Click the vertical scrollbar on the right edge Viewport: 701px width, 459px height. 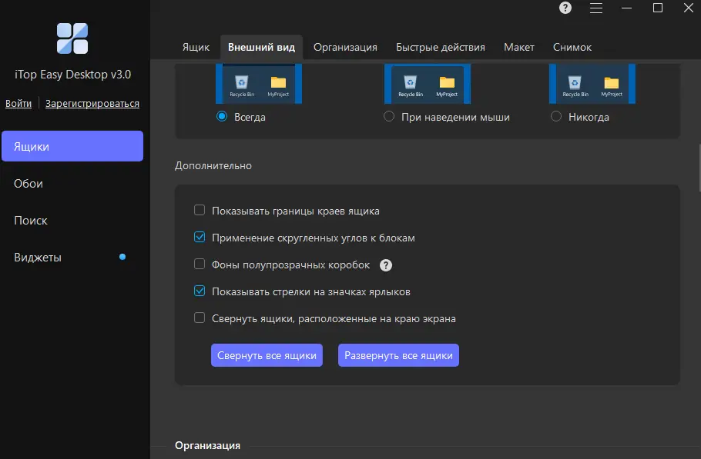click(x=699, y=168)
